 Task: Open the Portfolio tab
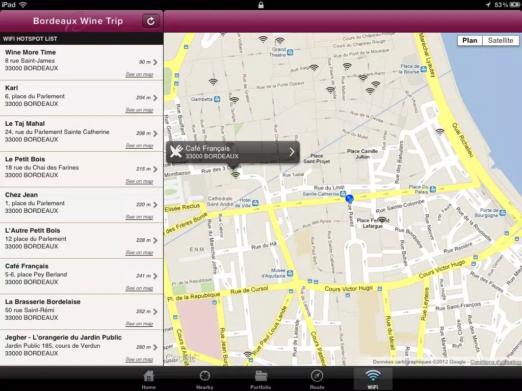(x=260, y=379)
